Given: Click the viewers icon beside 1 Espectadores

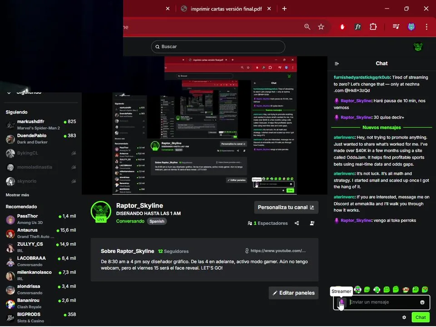Looking at the screenshot, I should [250, 223].
